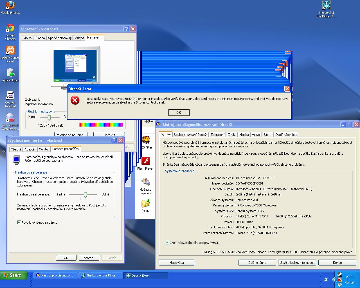The image size is (360, 288).
Task: Click the help button in (Výchozí monitor) vlastnosti title bar
Action: coord(114,140)
